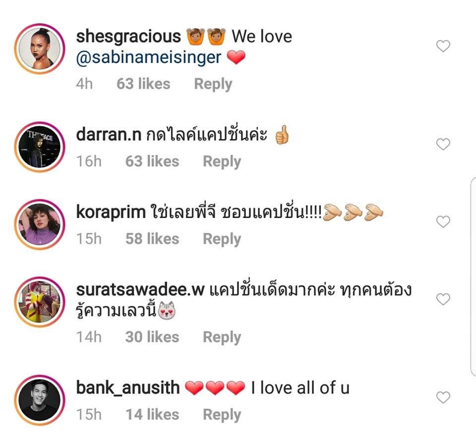This screenshot has height=432, width=476.
Task: Like darran.n's comment with heart icon
Action: (x=443, y=144)
